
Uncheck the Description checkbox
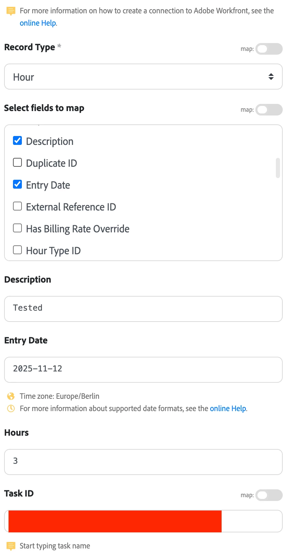pos(17,140)
